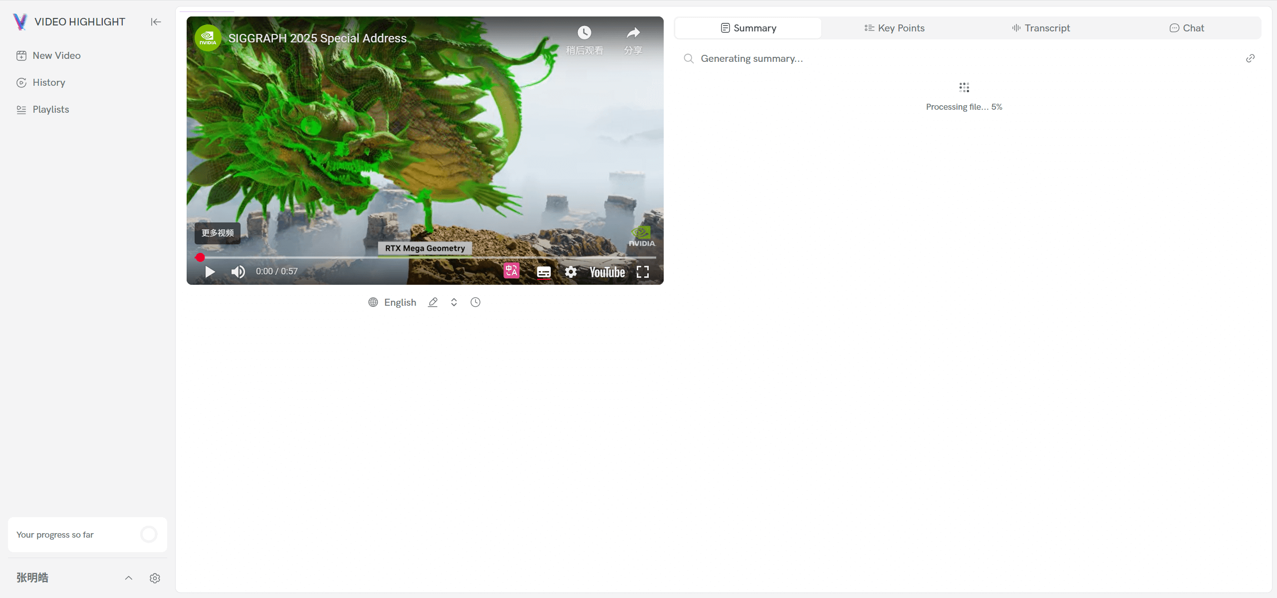Open account settings gear icon
The image size is (1277, 598).
coord(155,578)
